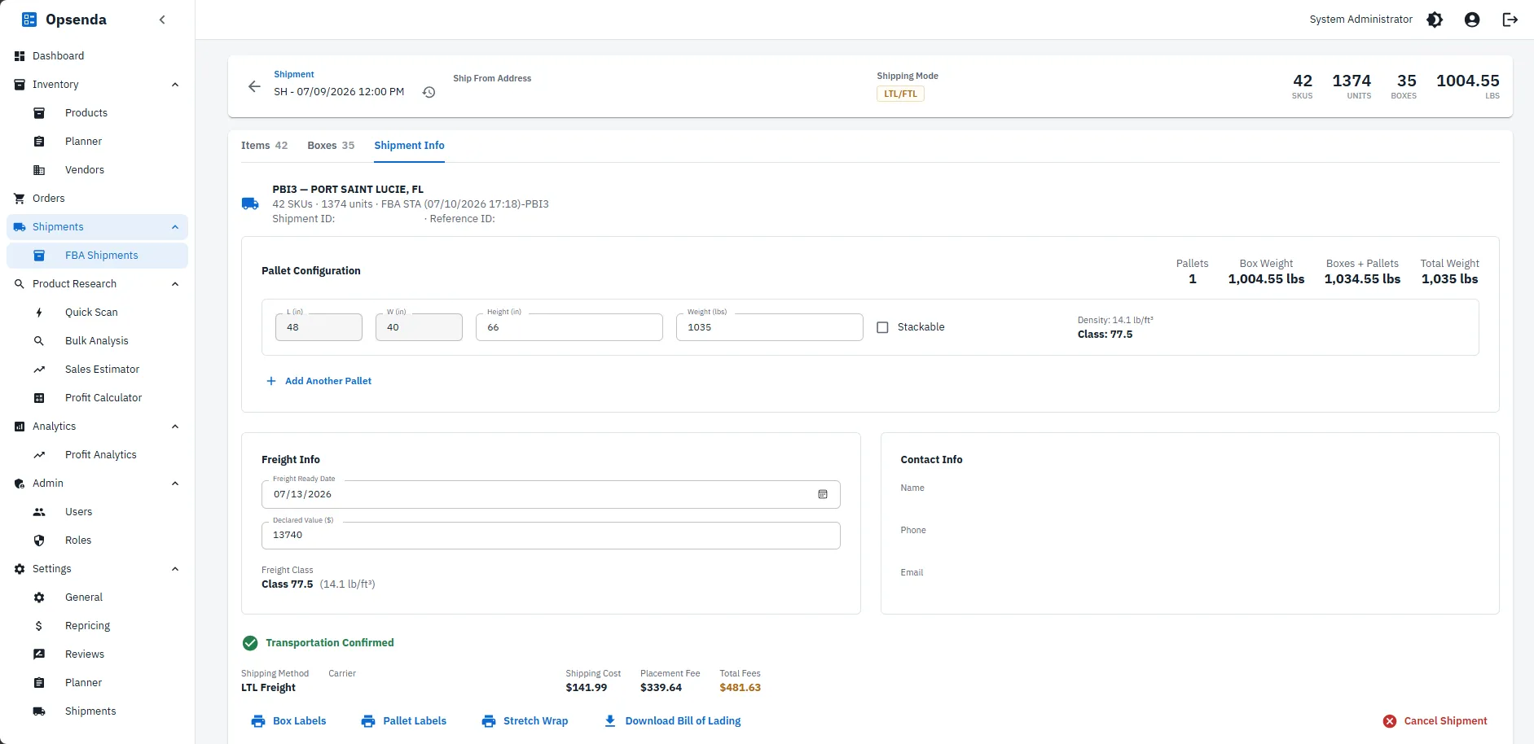Click the Bulk Analysis magnifier icon

tap(39, 341)
